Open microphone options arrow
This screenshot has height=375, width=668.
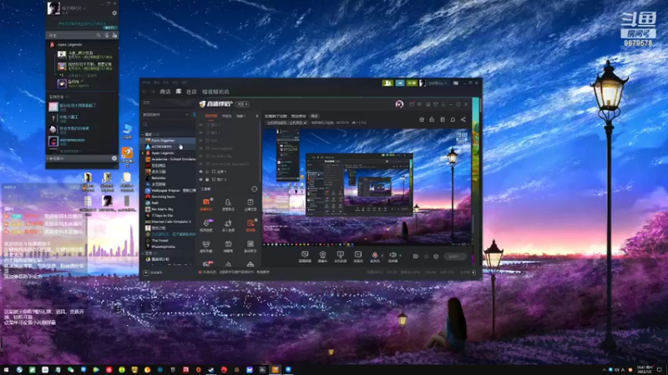[382, 256]
